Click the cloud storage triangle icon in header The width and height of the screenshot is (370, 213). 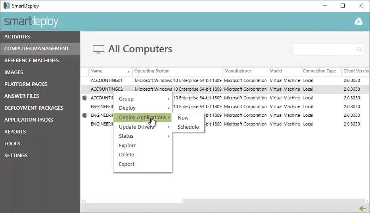[358, 21]
